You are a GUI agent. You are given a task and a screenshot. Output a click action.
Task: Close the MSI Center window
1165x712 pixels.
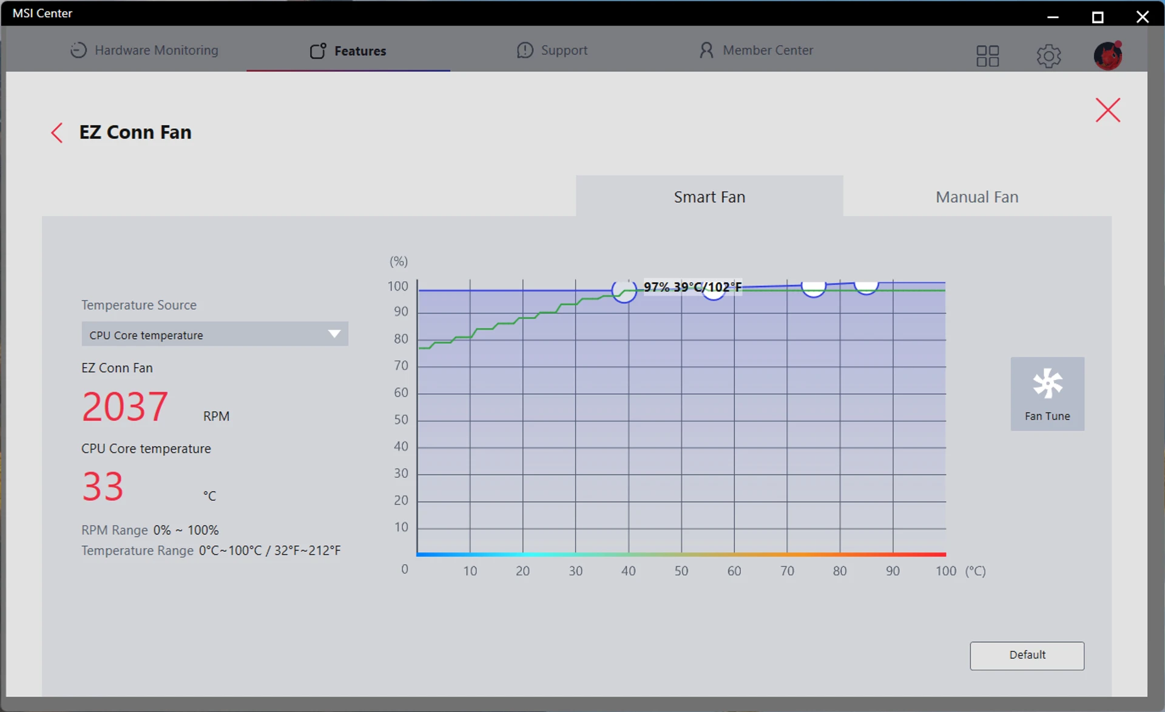[x=1143, y=16]
